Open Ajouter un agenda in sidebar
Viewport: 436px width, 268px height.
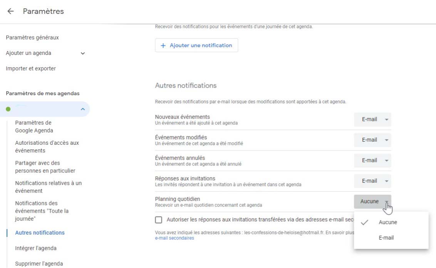[x=29, y=53]
